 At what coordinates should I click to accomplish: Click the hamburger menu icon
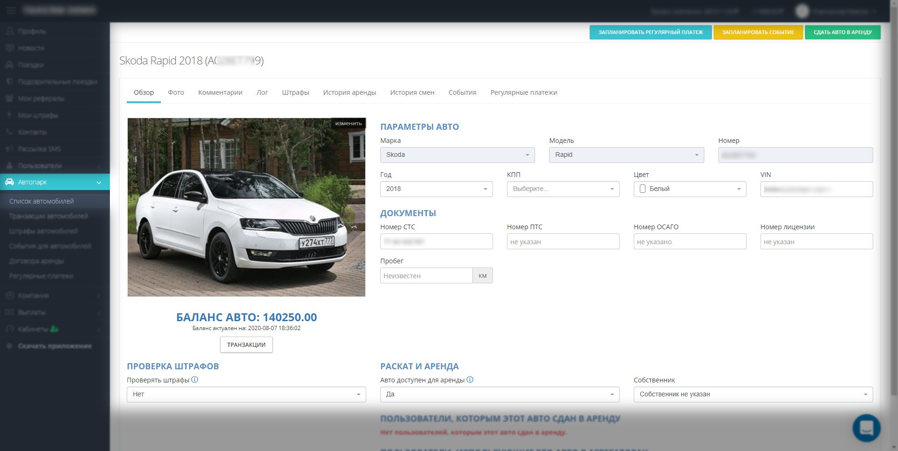tap(11, 10)
